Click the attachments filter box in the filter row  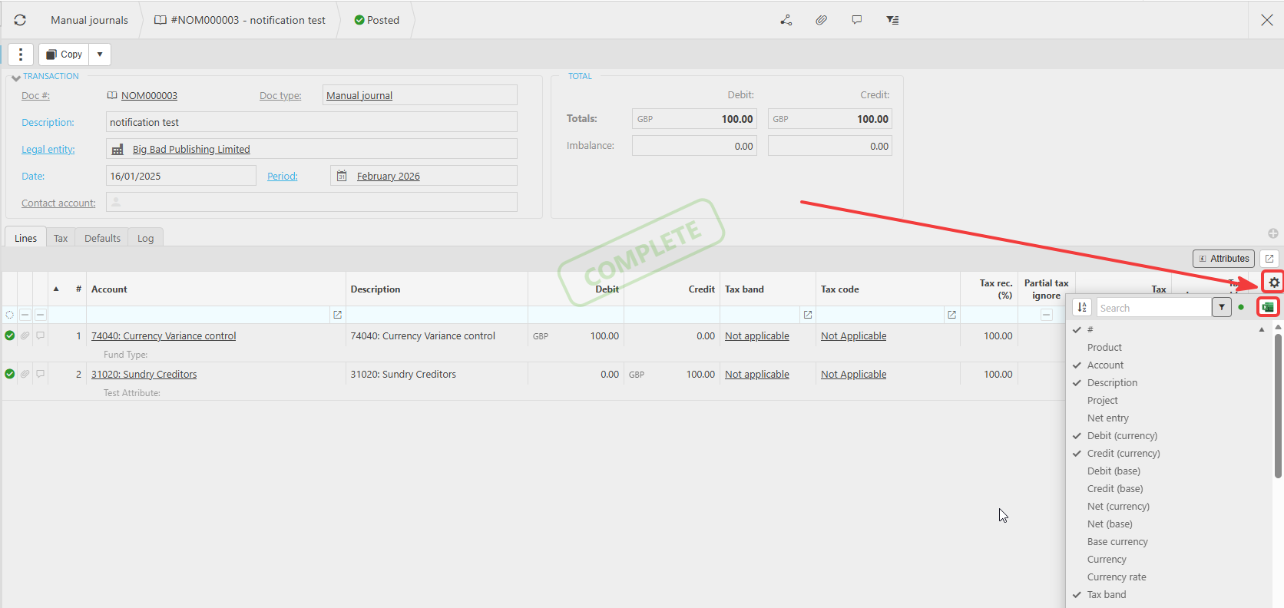click(x=25, y=315)
